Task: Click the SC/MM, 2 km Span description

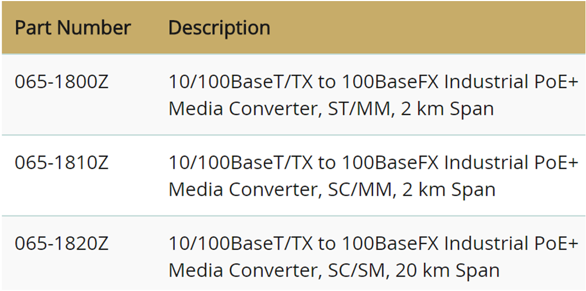Action: click(412, 190)
